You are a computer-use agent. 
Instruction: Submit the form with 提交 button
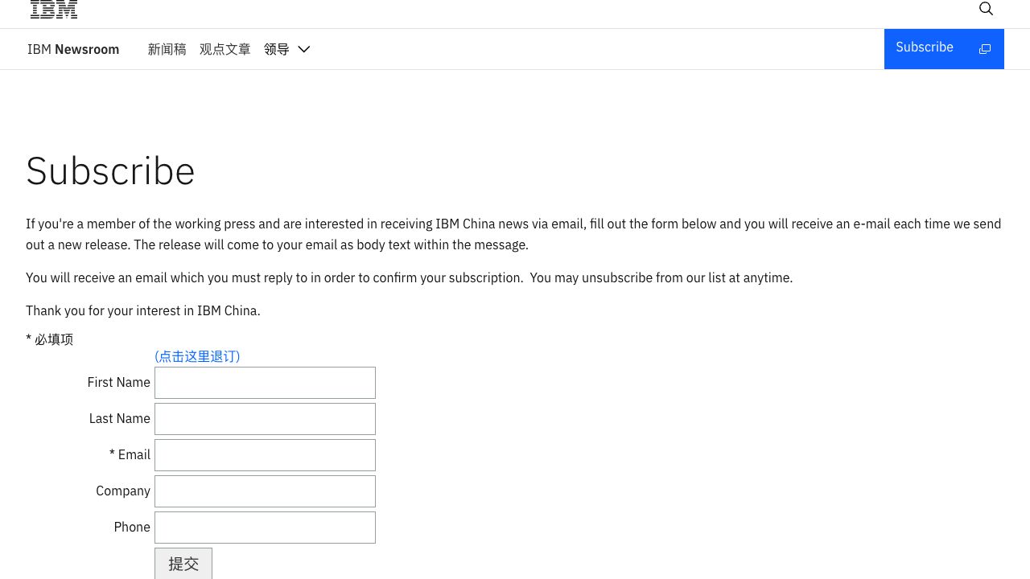pos(183,564)
